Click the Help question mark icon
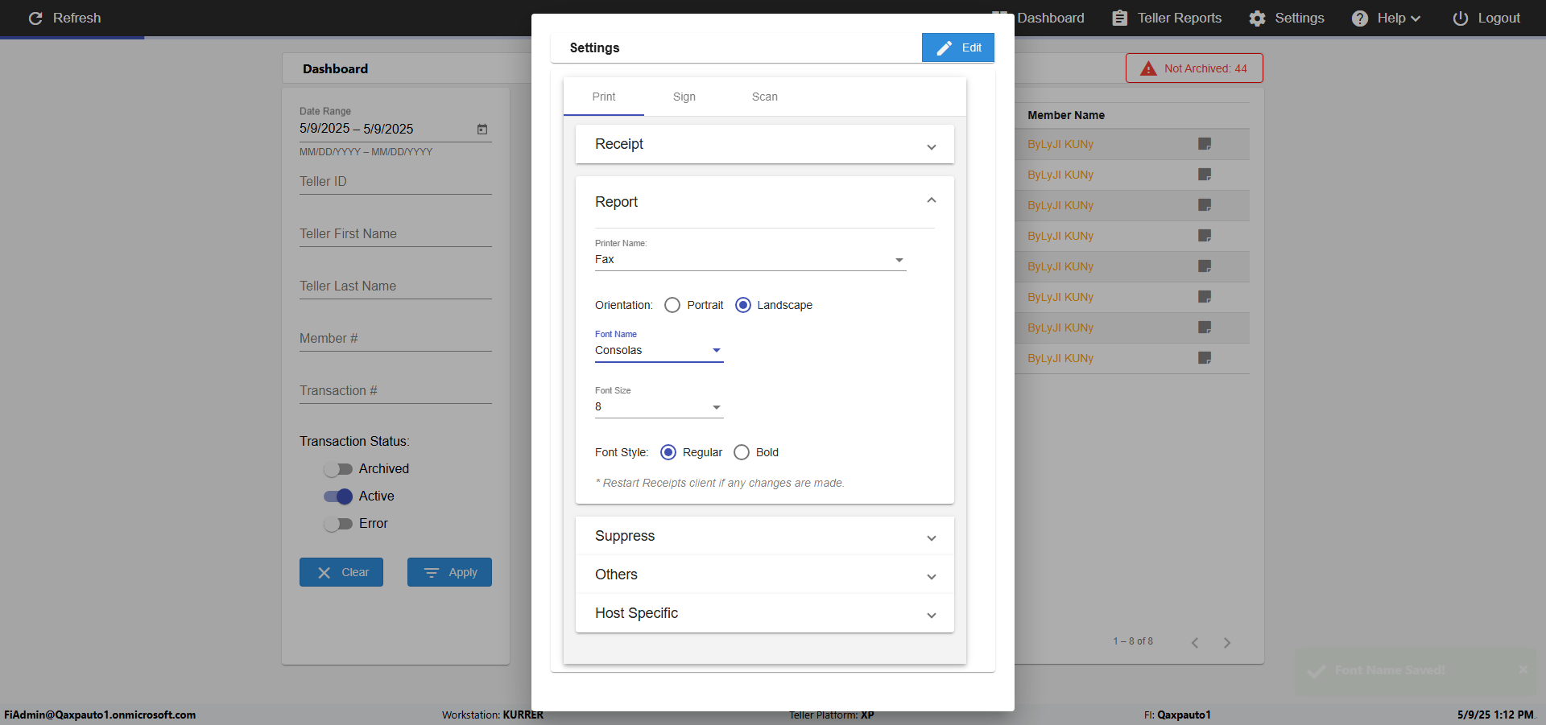The image size is (1546, 725). tap(1359, 18)
